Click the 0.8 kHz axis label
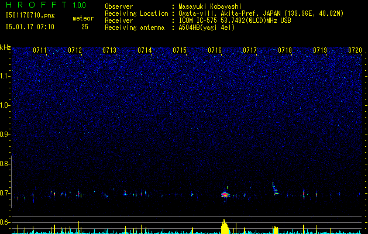368x234 pixels. pos(5,164)
